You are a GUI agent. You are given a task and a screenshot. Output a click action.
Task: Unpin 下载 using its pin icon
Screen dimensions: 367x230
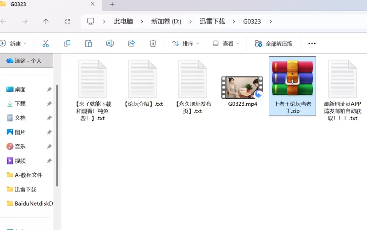point(49,104)
